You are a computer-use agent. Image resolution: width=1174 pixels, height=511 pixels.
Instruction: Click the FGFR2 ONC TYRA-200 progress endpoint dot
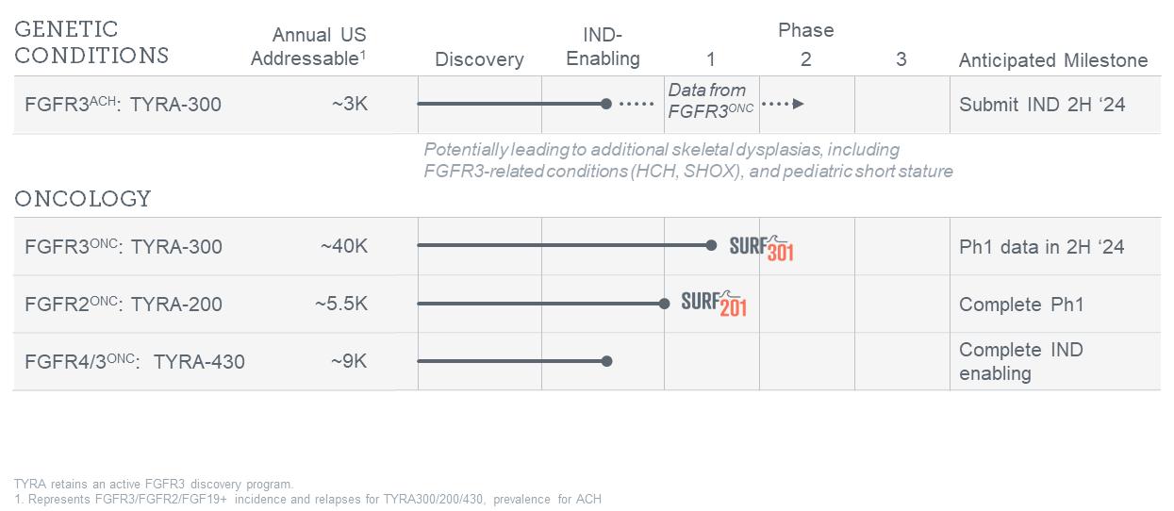click(665, 304)
